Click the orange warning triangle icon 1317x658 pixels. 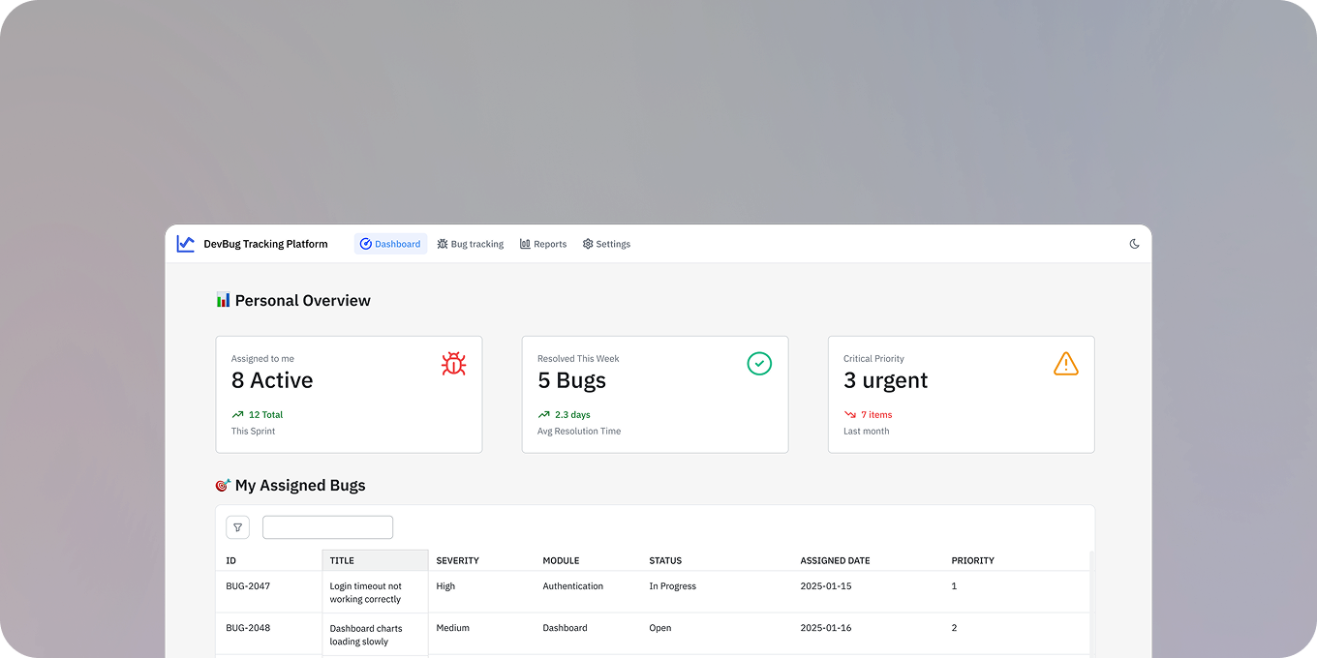(x=1065, y=364)
